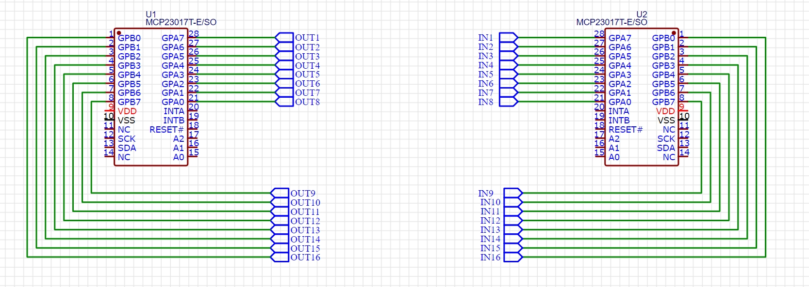The image size is (809, 287).
Task: Click U1's MCP23017T-E/SO part name
Action: (181, 22)
